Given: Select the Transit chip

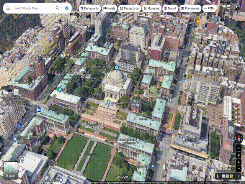Looking at the screenshot, I should pos(170,8).
